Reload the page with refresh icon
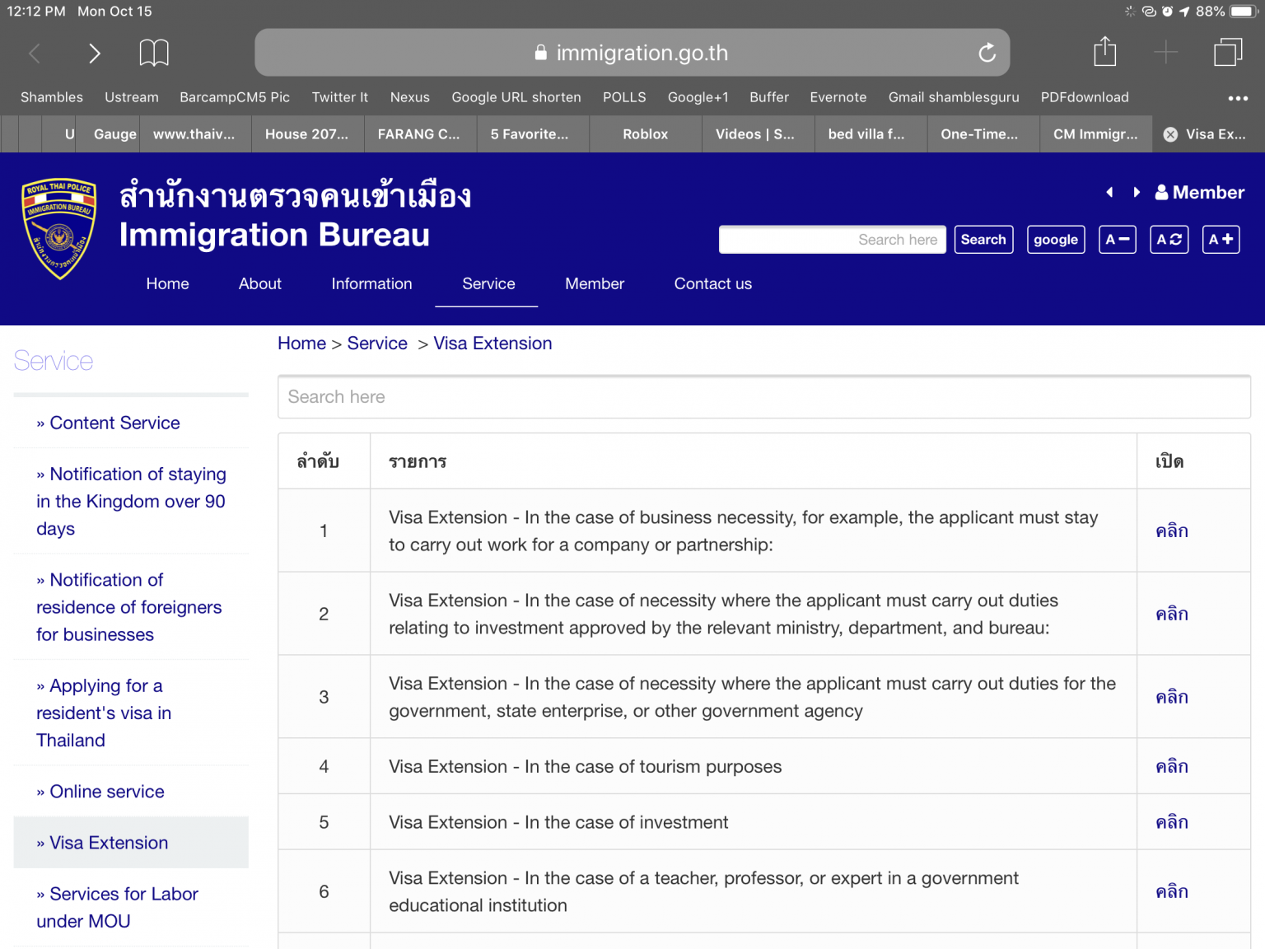The width and height of the screenshot is (1265, 949). [987, 54]
